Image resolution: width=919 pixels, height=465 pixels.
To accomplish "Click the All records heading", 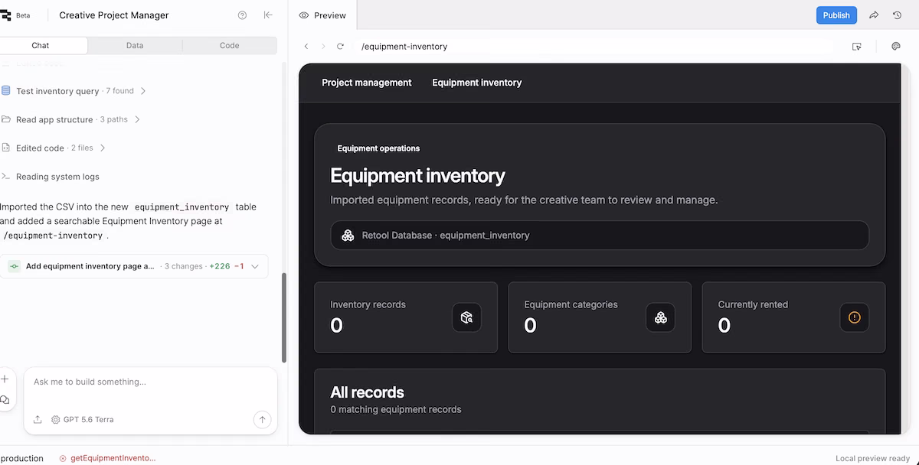I will 367,392.
